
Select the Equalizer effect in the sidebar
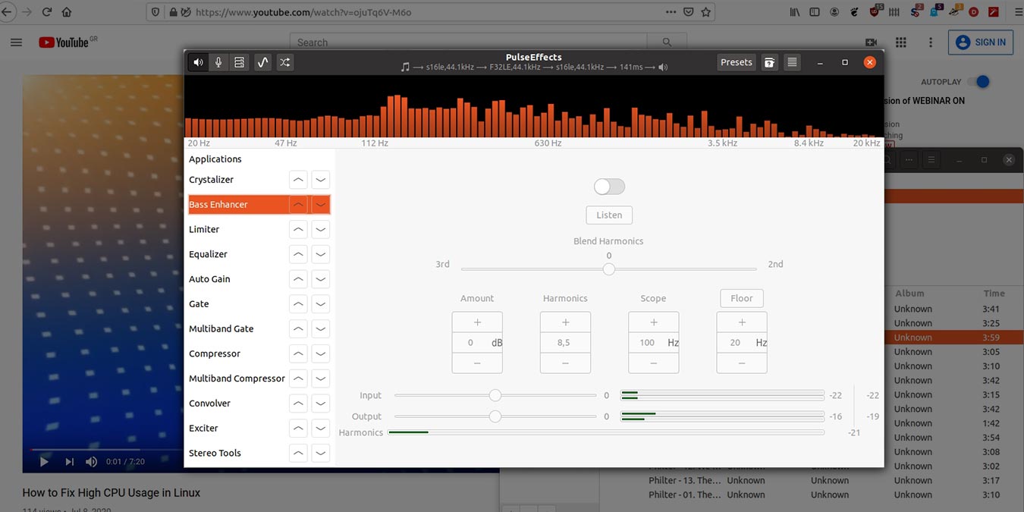228,253
